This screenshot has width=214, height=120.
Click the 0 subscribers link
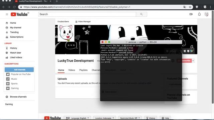point(63,21)
